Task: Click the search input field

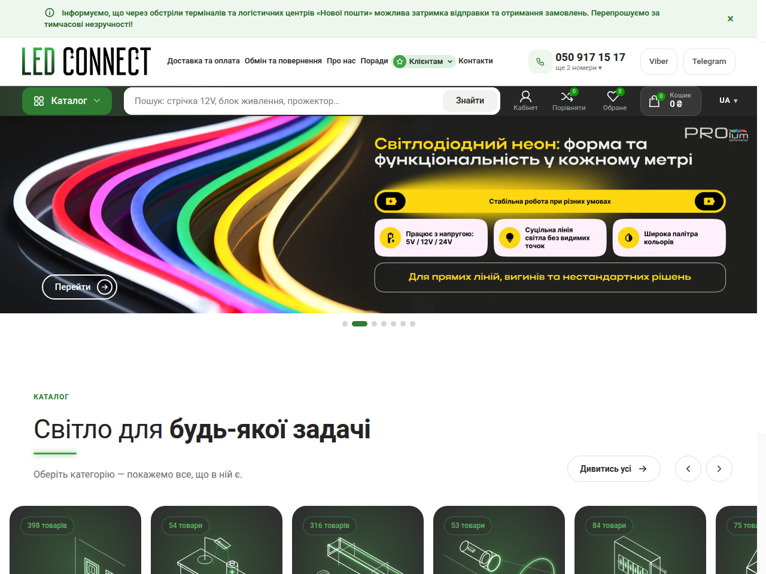Action: (284, 101)
